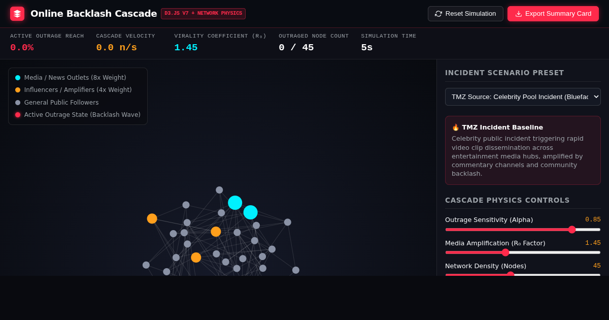Click the Active Outrage Reach stat label
The width and height of the screenshot is (609, 320).
coord(47,36)
